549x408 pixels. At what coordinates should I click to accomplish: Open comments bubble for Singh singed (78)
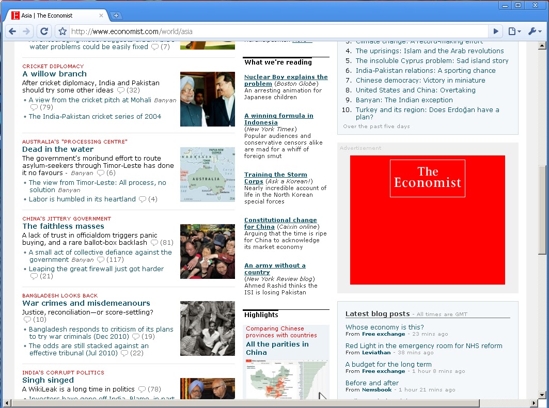[142, 389]
